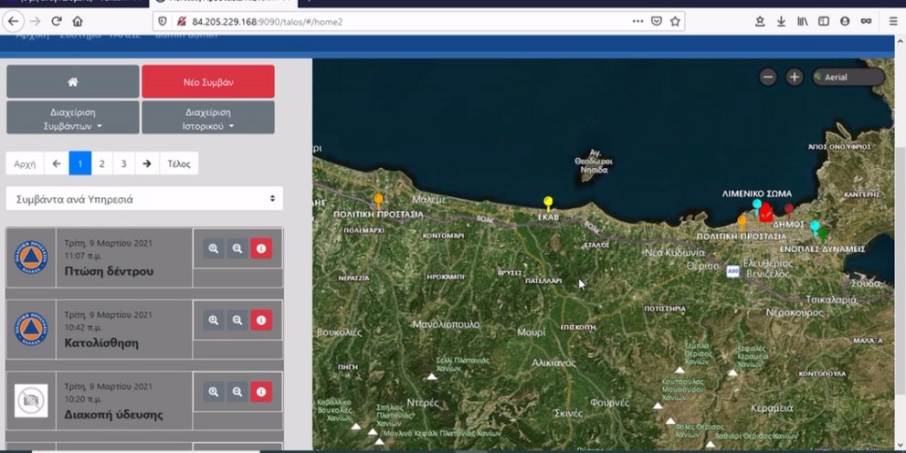
Task: Click the dark red pin above ΔΗΜΟΣ
Action: coord(789,210)
